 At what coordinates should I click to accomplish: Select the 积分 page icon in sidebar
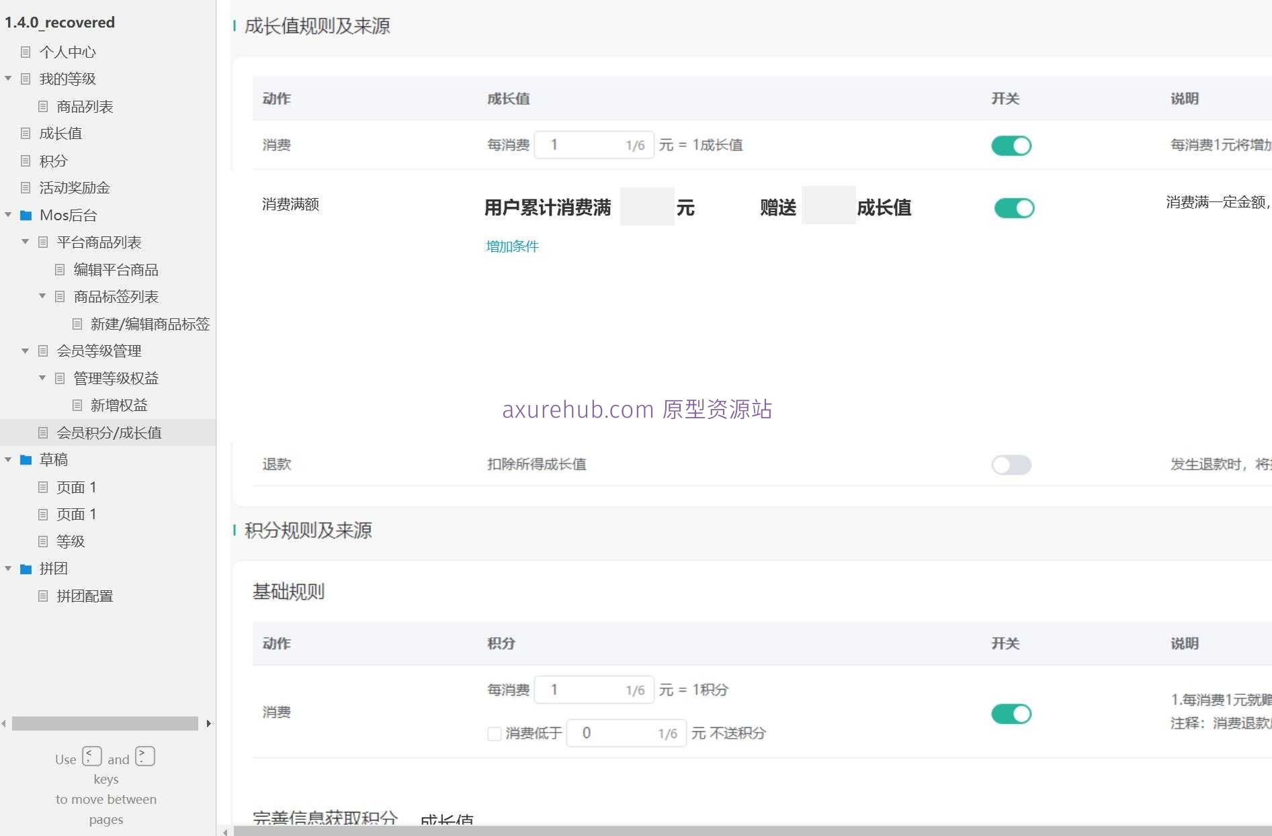[x=26, y=160]
